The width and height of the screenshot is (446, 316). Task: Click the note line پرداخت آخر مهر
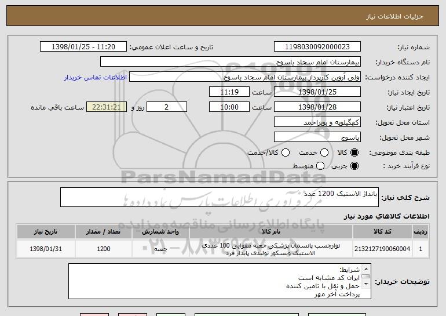click(x=337, y=294)
